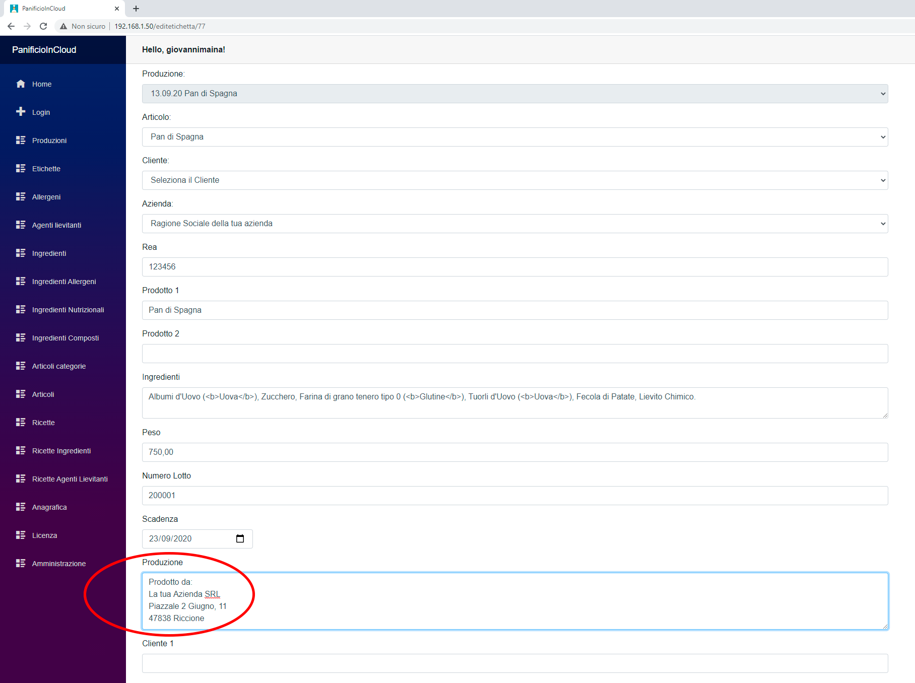Click the Rea input field
Screen dimensions: 915x683
point(515,267)
